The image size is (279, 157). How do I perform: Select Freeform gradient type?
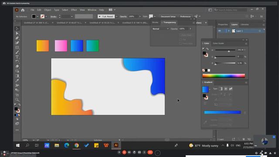231,89
